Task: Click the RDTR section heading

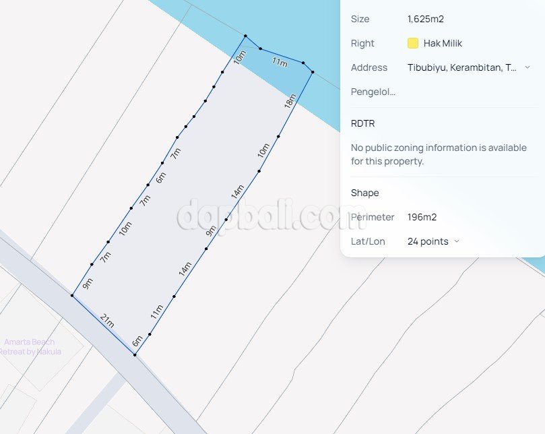Action: (362, 124)
